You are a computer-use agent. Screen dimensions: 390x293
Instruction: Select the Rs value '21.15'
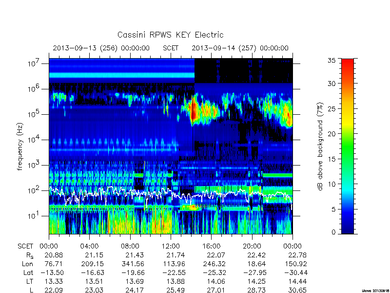[94, 255]
